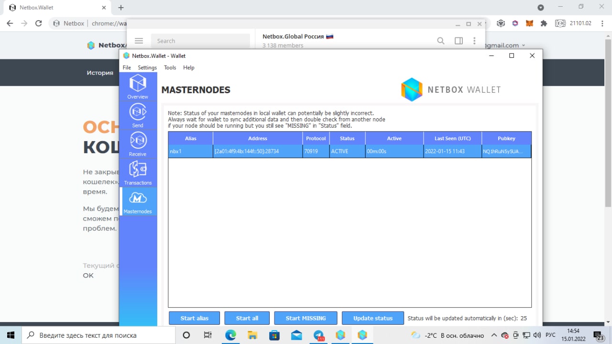The width and height of the screenshot is (612, 344).
Task: Open the Tools menu
Action: tap(170, 67)
